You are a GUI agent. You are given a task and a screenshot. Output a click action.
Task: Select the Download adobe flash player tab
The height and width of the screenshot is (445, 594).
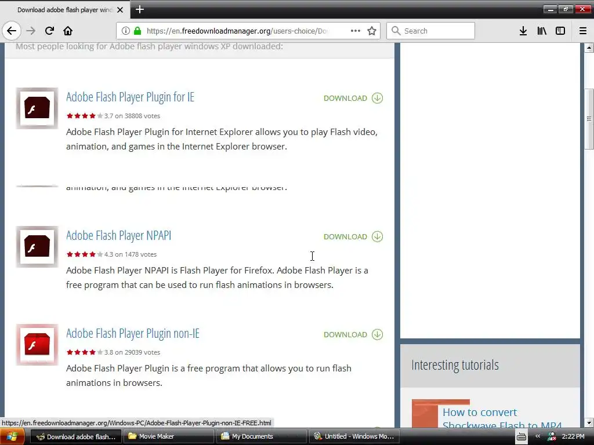65,10
